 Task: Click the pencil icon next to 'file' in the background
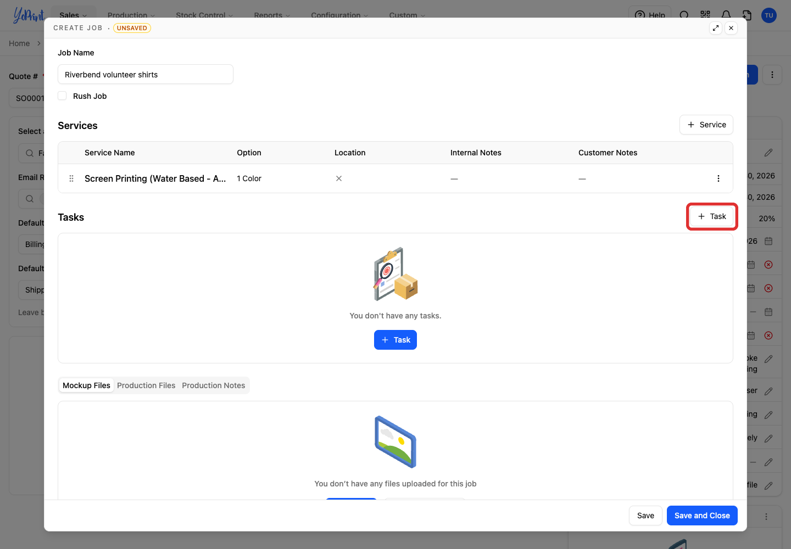coord(768,485)
